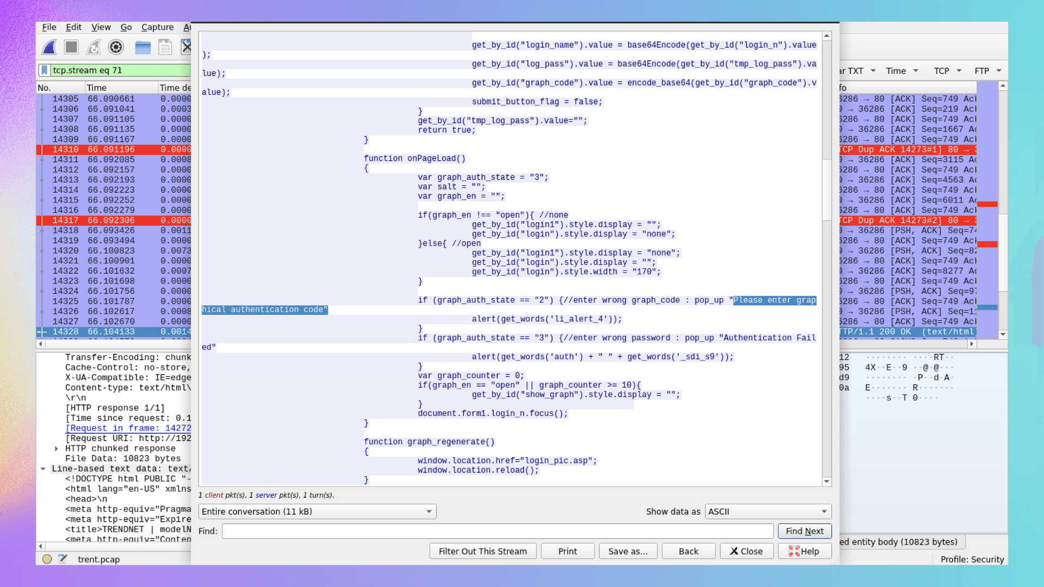Sort by the Time column header
1044x587 pixels.
121,88
